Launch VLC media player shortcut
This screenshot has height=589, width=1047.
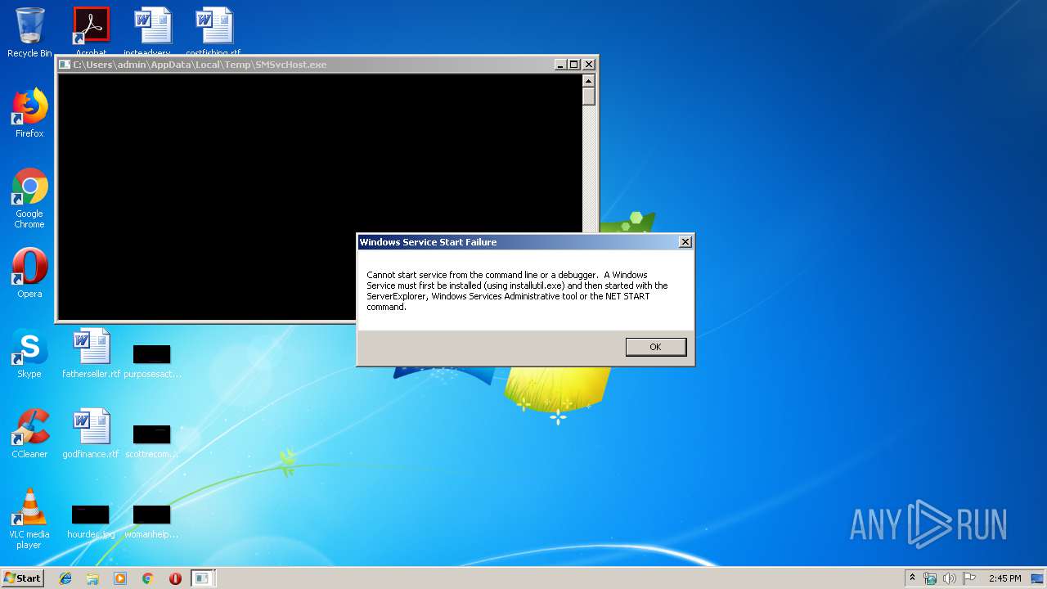tap(29, 519)
